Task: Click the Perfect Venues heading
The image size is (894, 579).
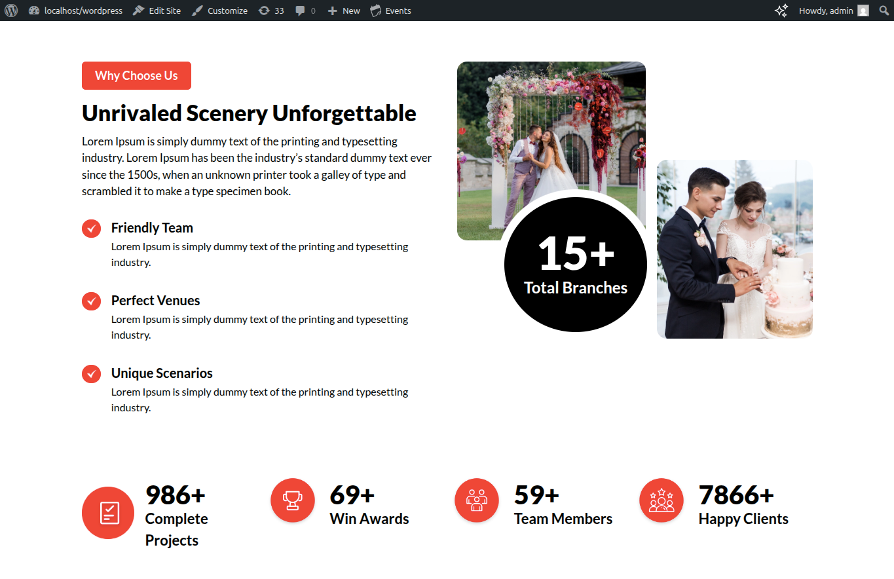Action: tap(155, 301)
